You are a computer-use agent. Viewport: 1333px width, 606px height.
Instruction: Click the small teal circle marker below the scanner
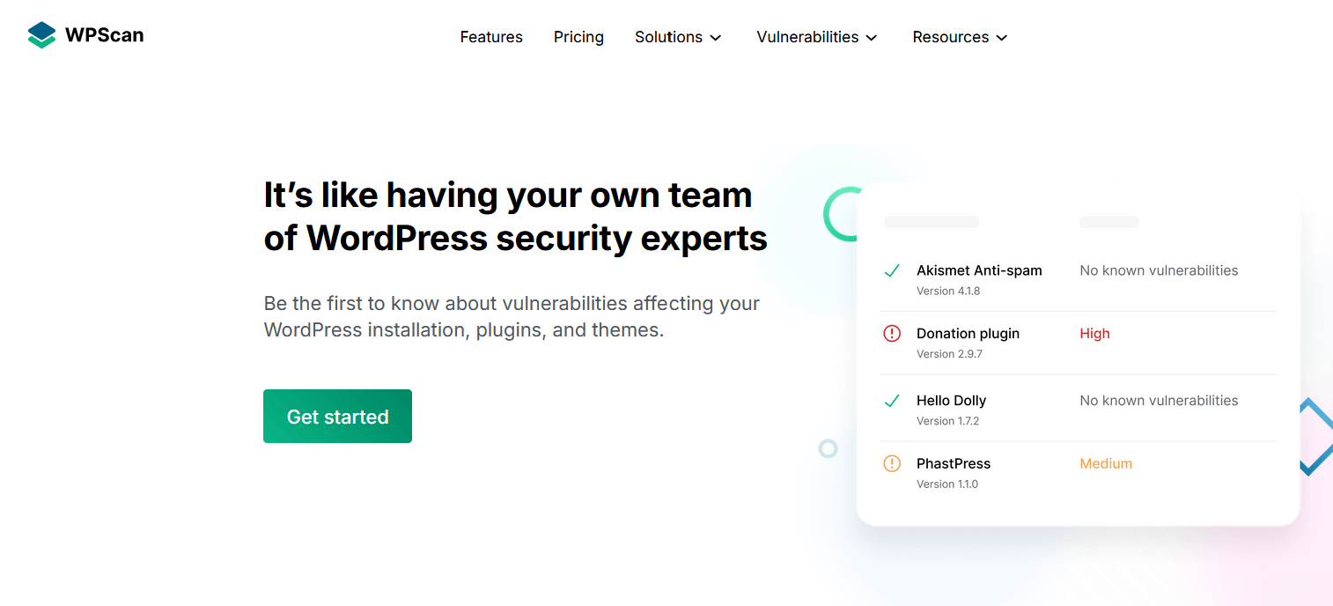click(x=829, y=449)
